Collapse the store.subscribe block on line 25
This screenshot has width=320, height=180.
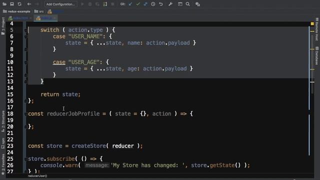(x=25, y=159)
